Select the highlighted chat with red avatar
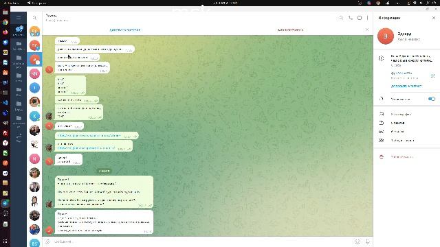Screen dimensions: 440x247 point(34,60)
